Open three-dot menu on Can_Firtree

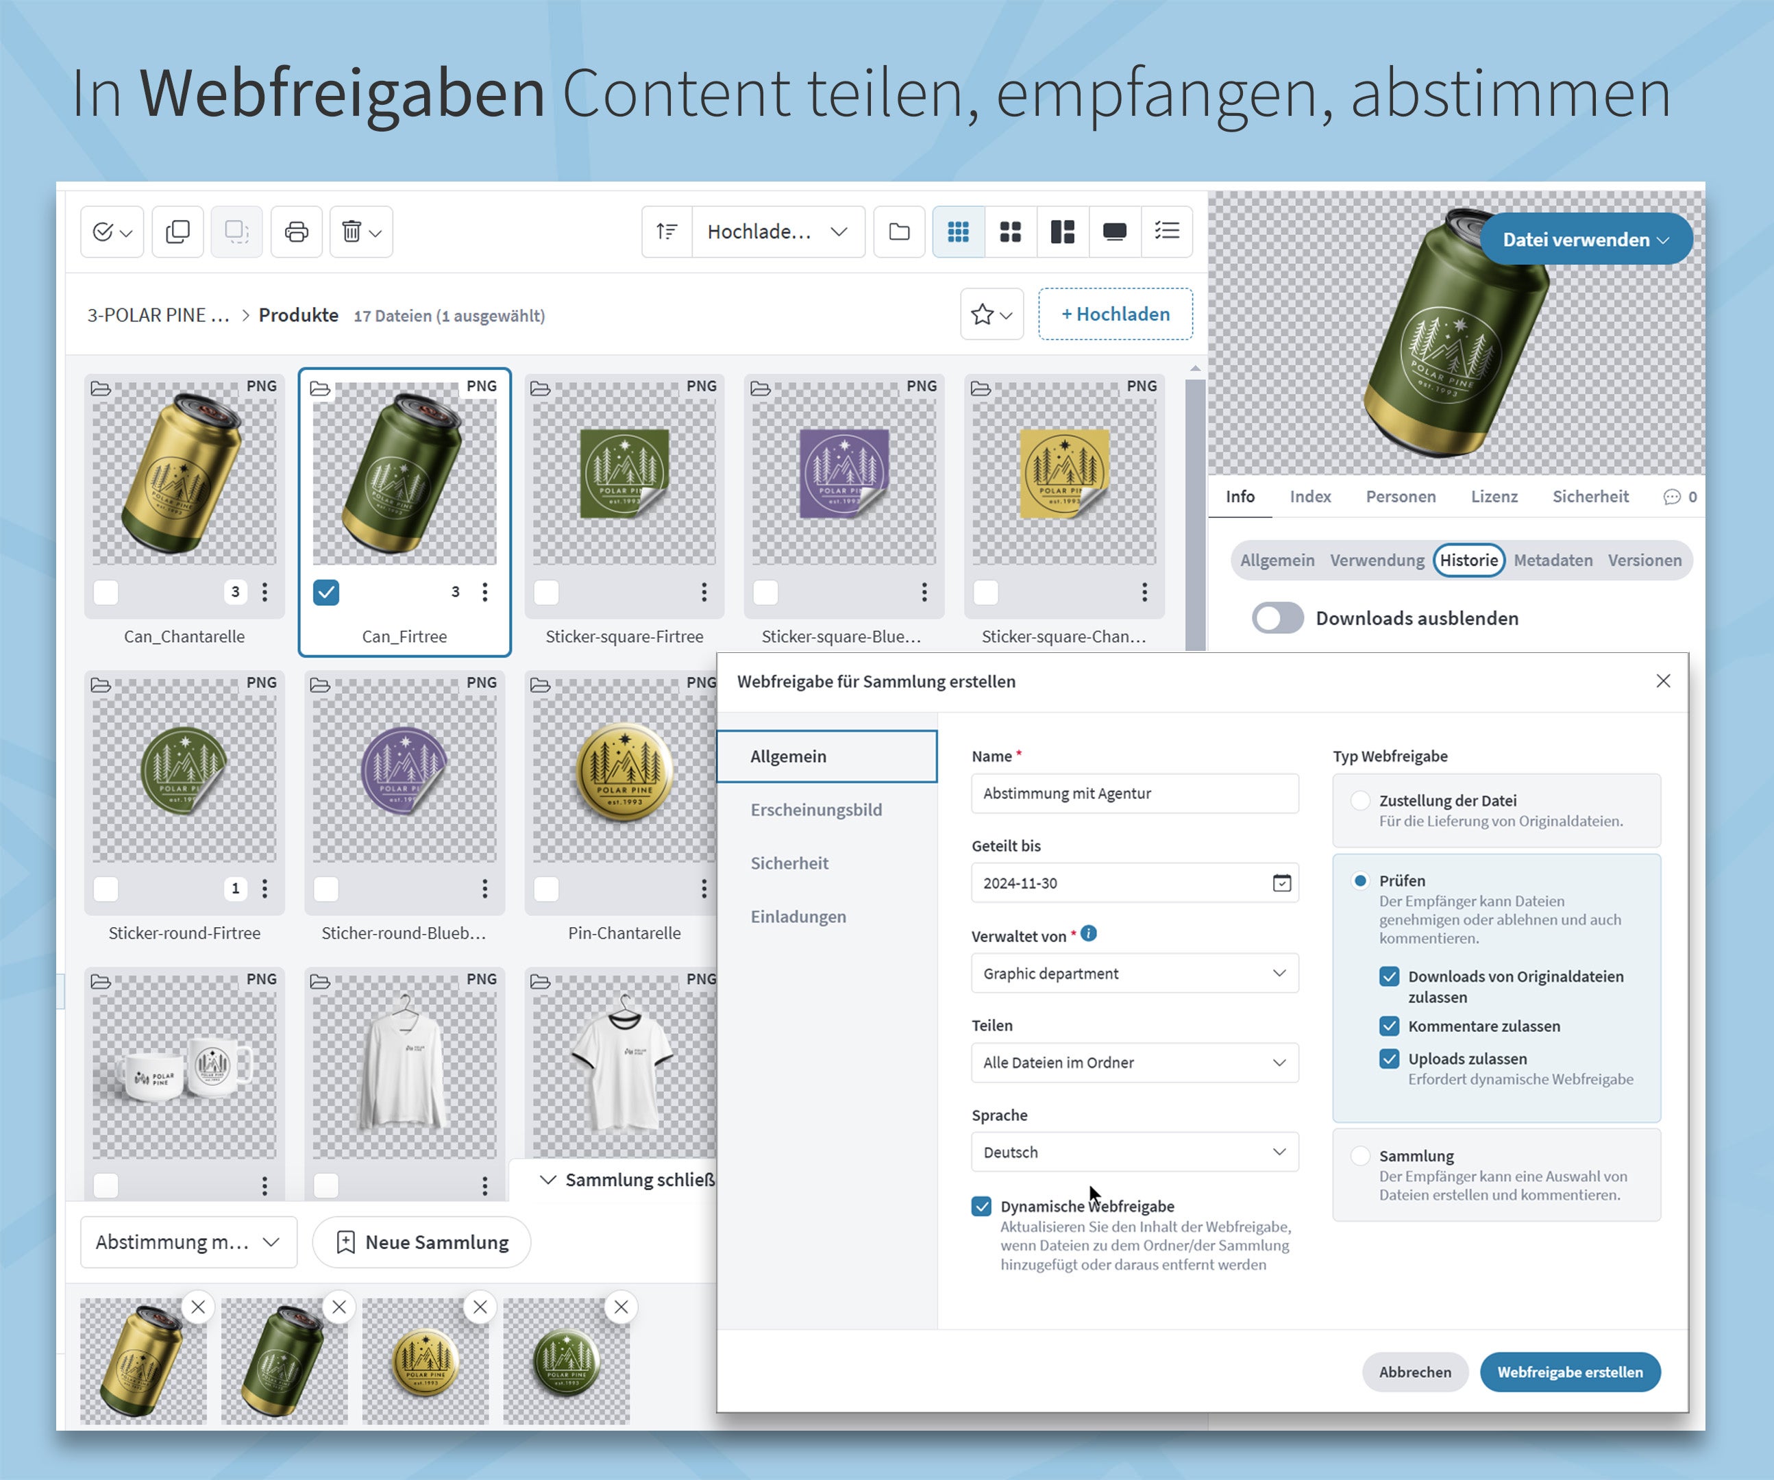pyautogui.click(x=485, y=592)
